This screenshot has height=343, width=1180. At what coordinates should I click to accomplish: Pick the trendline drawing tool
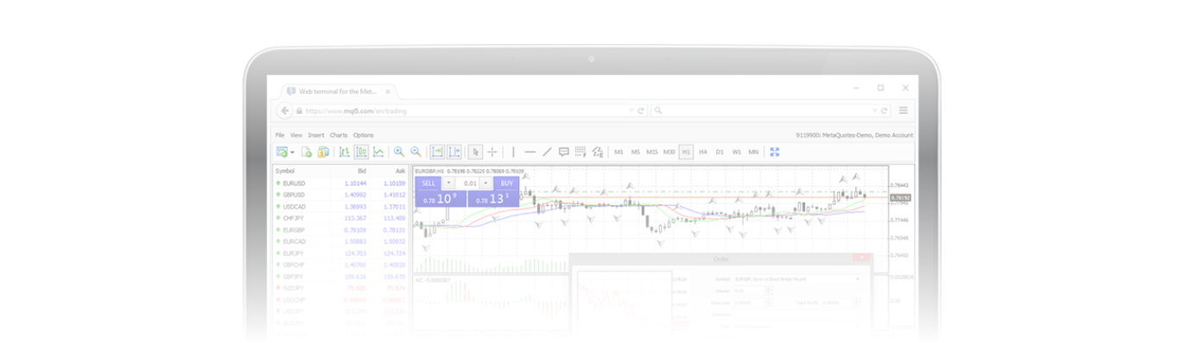point(547,152)
